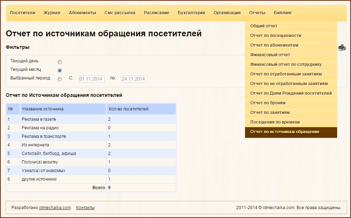The height and width of the screenshot is (218, 351).
Task: Open the Отчеты menu
Action: pos(257,13)
